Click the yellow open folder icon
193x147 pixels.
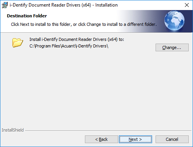pyautogui.click(x=18, y=42)
